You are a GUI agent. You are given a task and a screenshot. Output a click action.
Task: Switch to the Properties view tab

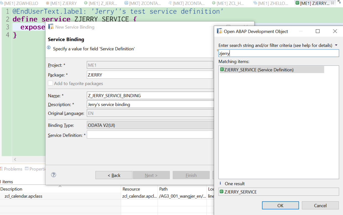click(35, 169)
